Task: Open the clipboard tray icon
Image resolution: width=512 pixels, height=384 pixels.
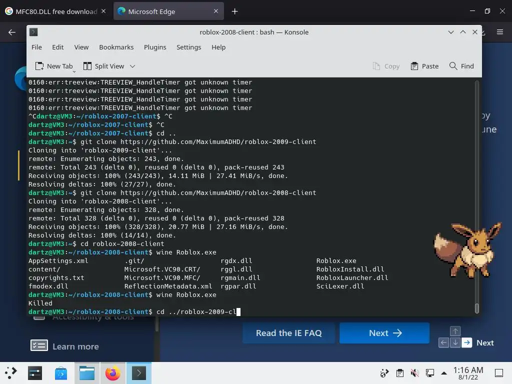Action: pos(399,373)
